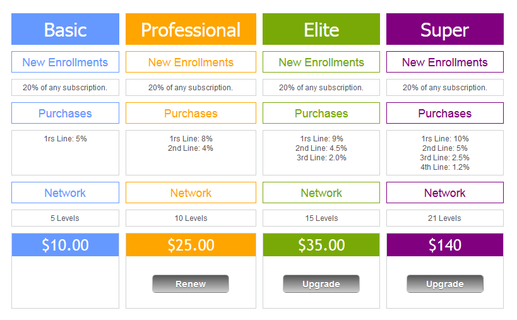The height and width of the screenshot is (320, 517).
Task: Click the Renew button under Professional
Action: tap(191, 284)
